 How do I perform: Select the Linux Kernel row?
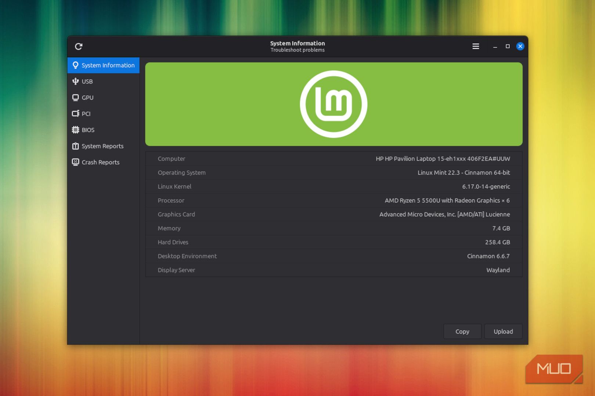(333, 187)
